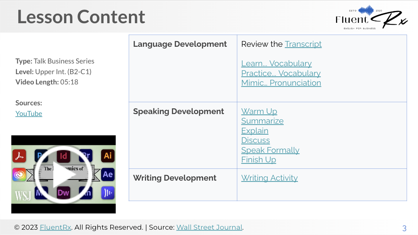Open the YouTube source link
Image resolution: width=418 pixels, height=235 pixels.
pyautogui.click(x=29, y=114)
